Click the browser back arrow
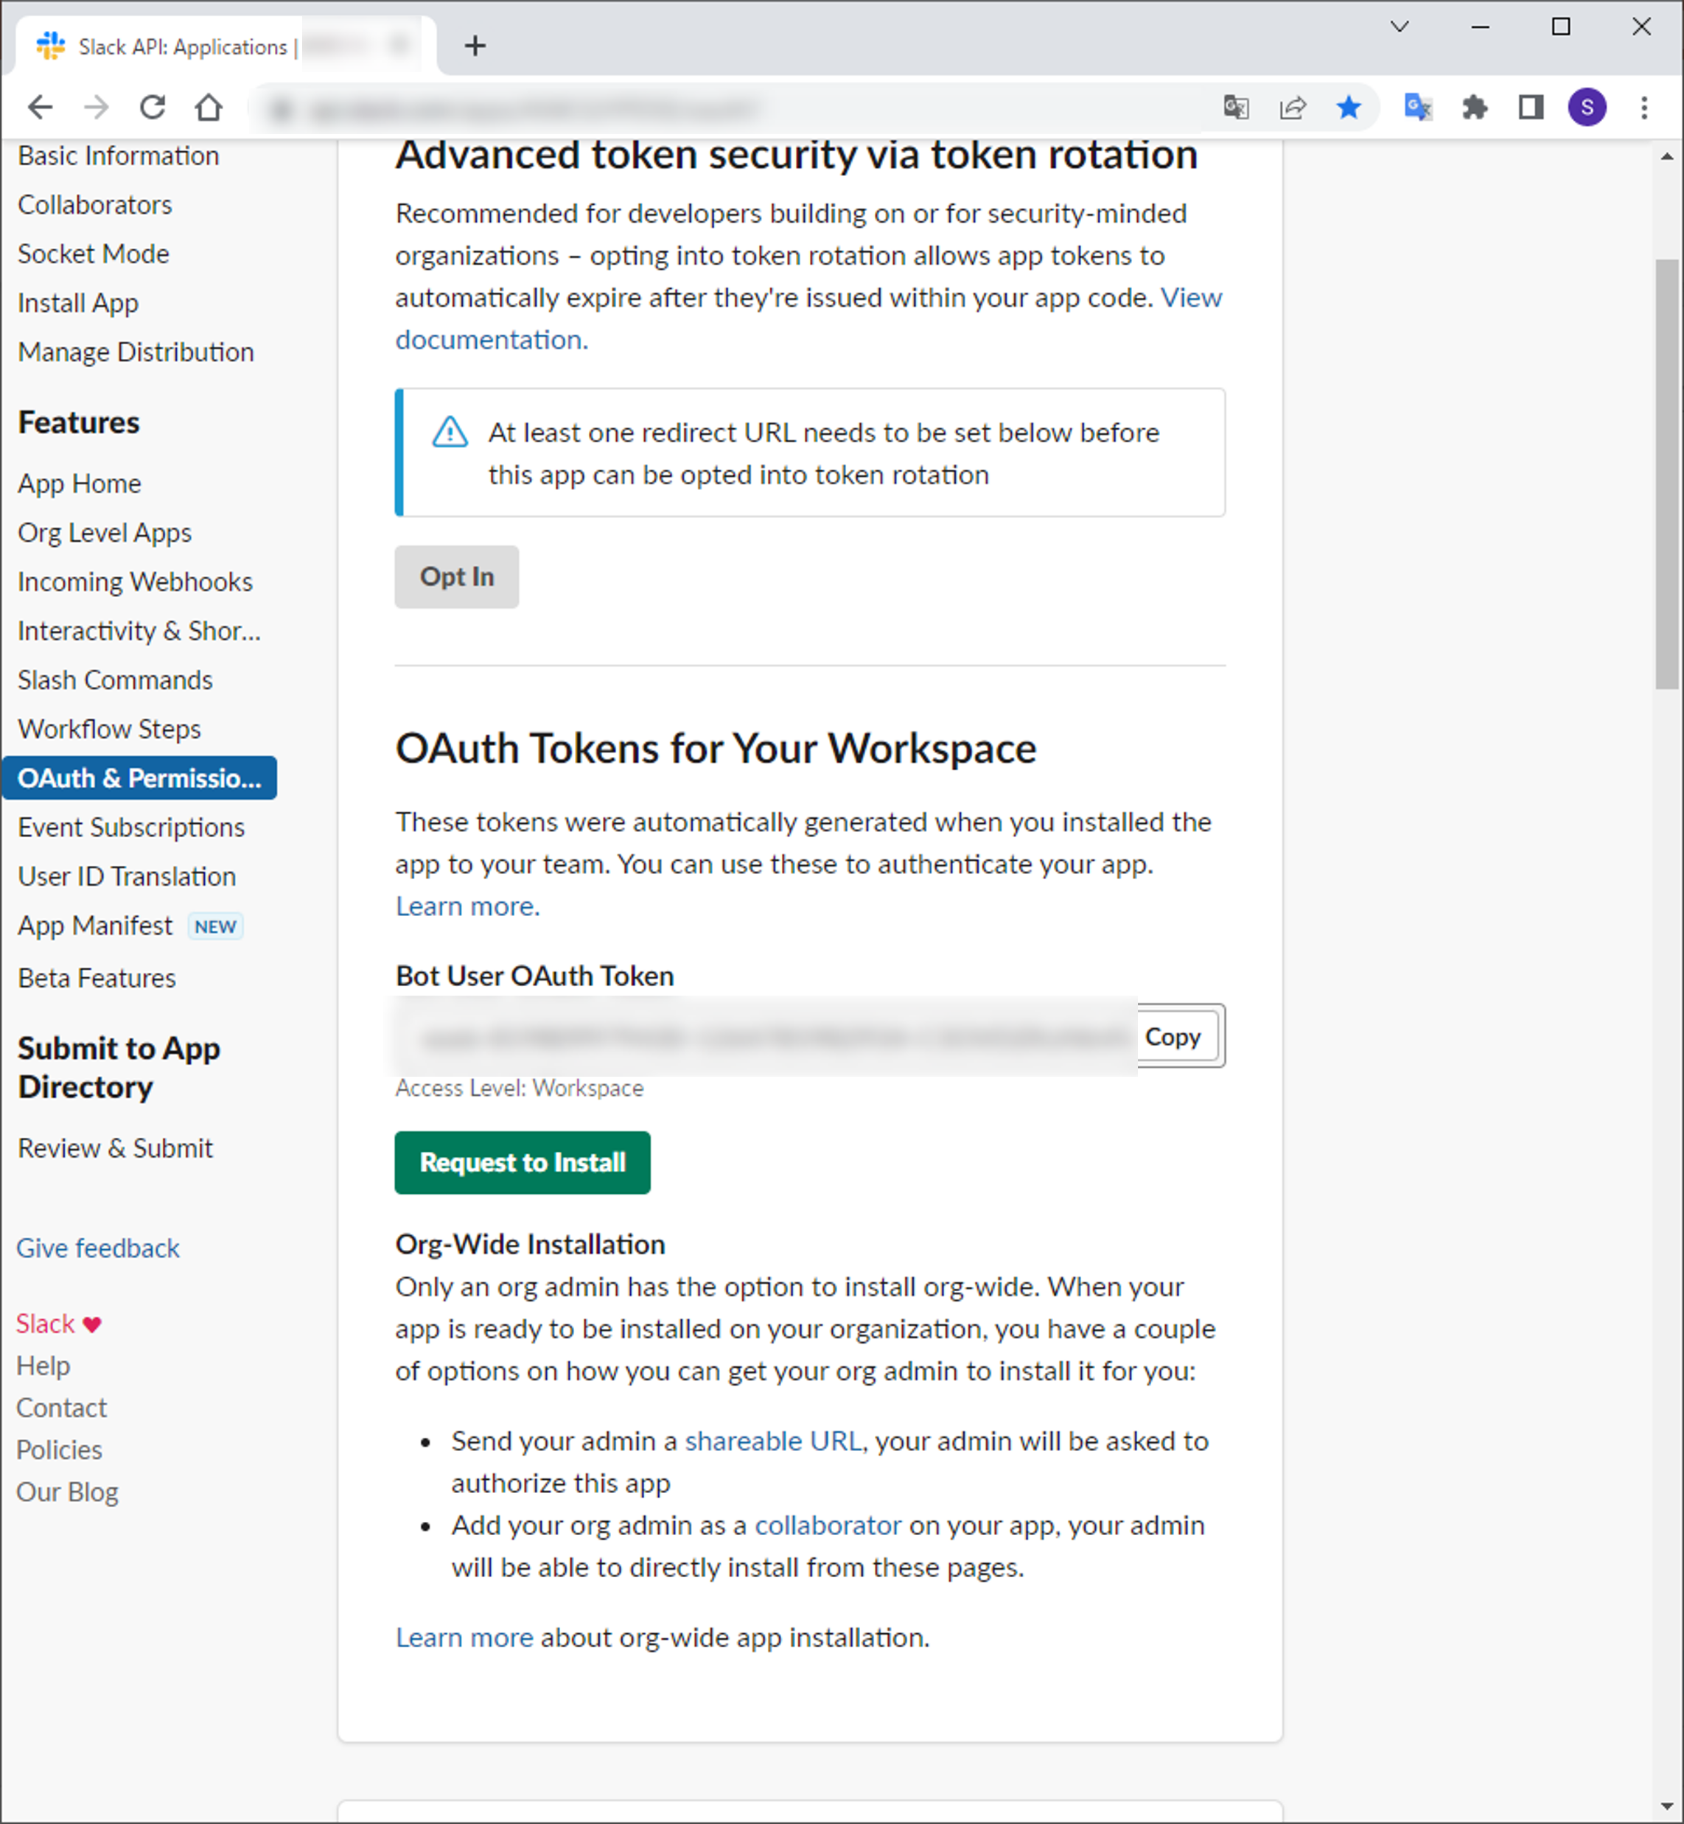The width and height of the screenshot is (1684, 1824). [40, 108]
